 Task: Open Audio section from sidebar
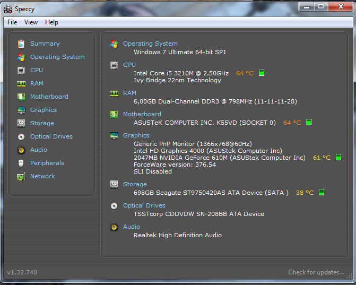39,150
